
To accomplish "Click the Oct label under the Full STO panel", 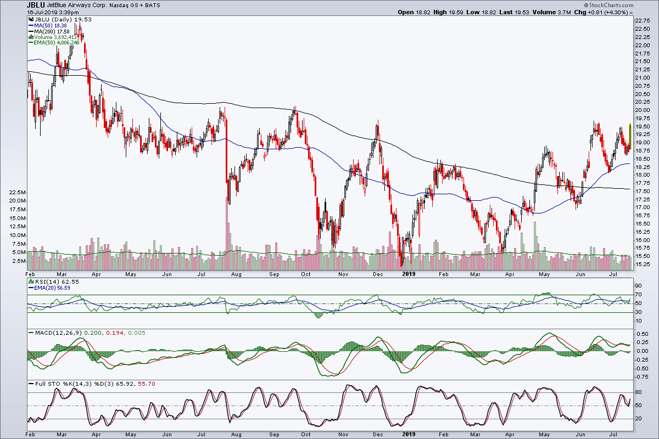I will [x=306, y=434].
